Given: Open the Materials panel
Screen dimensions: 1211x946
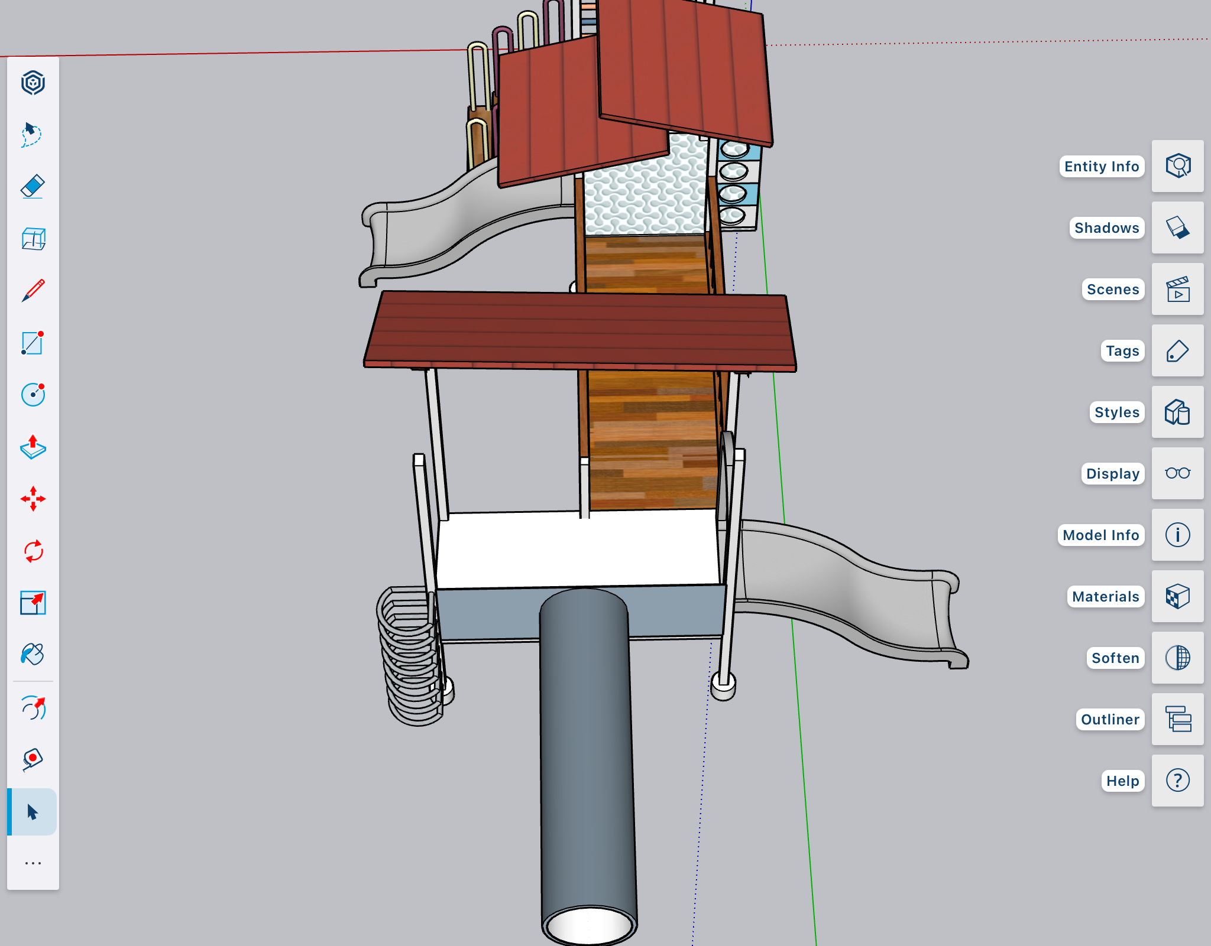Looking at the screenshot, I should point(1177,596).
